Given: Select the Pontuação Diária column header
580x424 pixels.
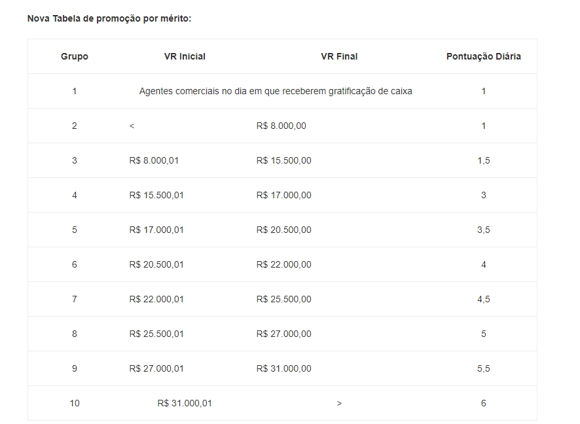Looking at the screenshot, I should tap(484, 56).
